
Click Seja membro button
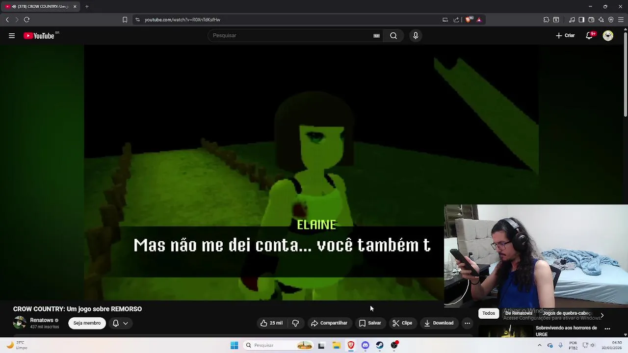tap(87, 323)
